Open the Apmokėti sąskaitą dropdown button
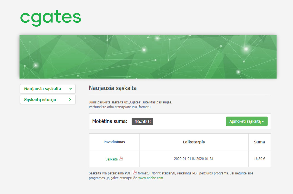293x194 pixels. click(x=247, y=121)
